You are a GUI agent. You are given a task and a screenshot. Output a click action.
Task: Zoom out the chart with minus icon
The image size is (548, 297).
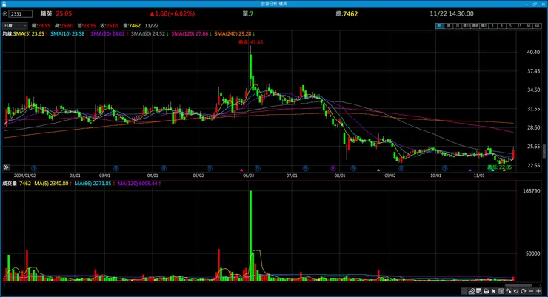(531, 291)
